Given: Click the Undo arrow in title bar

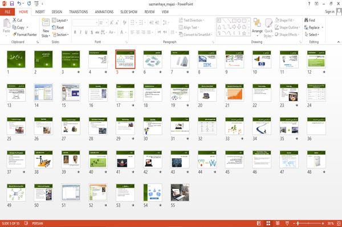Looking at the screenshot, I should [19, 4].
